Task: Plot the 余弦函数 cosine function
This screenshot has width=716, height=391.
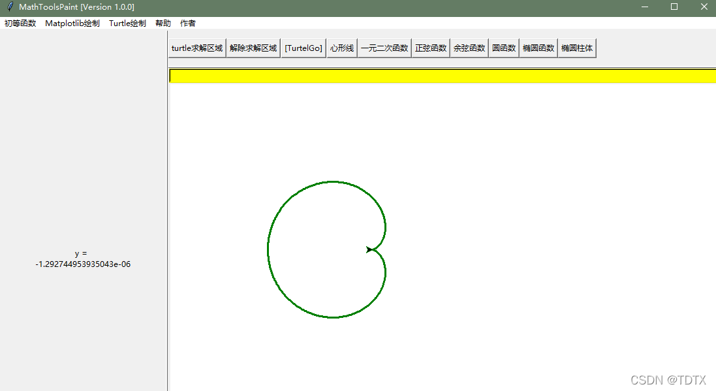Action: 469,48
